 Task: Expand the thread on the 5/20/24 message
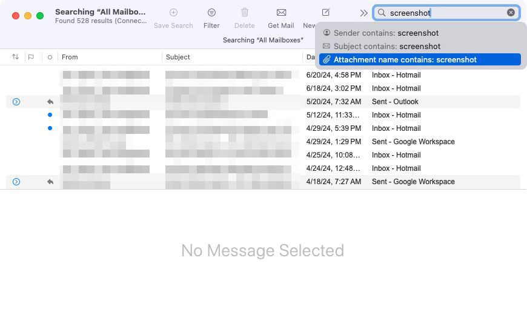pos(16,102)
